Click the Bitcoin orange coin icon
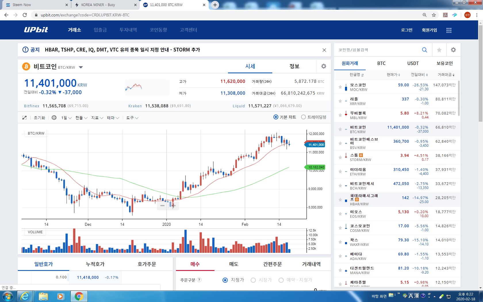 (x=26, y=67)
